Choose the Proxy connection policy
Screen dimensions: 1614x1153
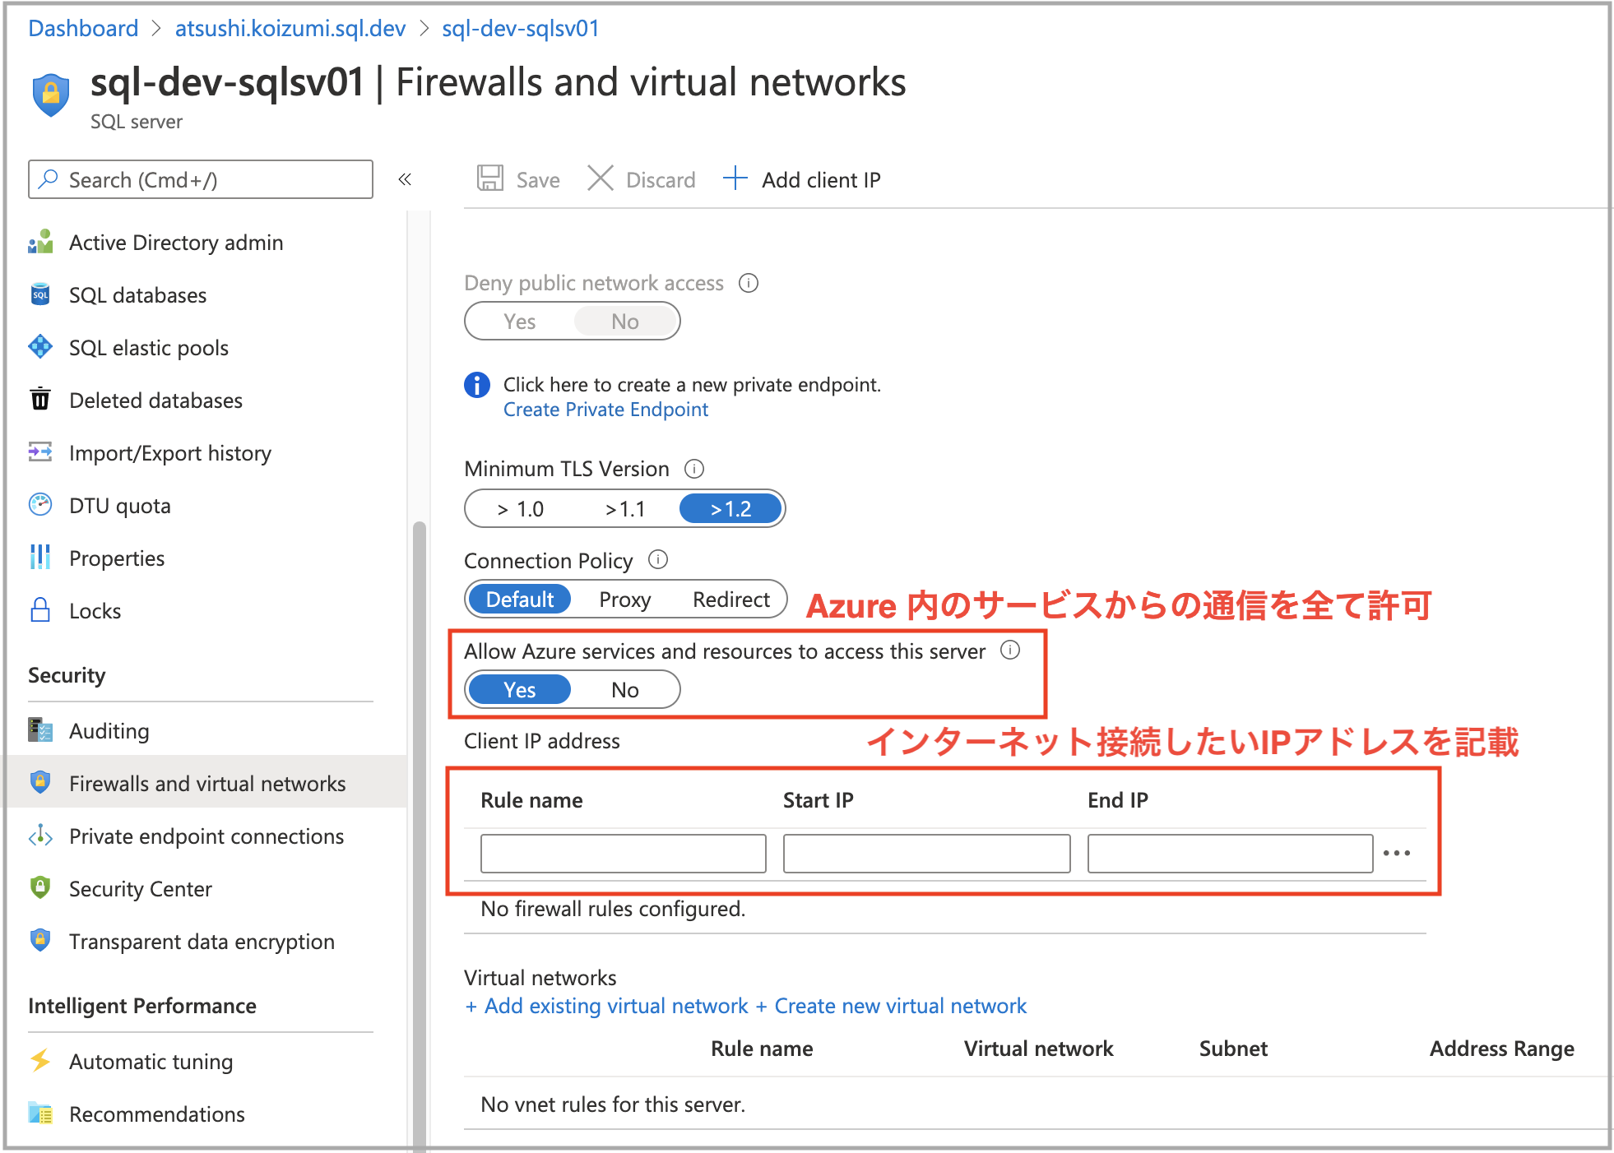[624, 600]
